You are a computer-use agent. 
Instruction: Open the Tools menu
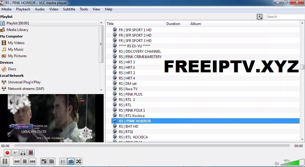coord(84,9)
